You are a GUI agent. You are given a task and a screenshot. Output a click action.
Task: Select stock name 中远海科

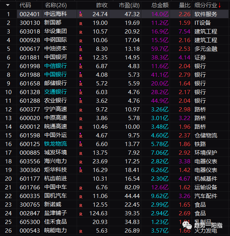(x=56, y=14)
